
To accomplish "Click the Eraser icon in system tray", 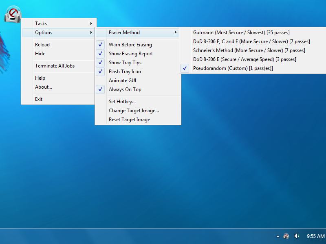I will click(286, 236).
